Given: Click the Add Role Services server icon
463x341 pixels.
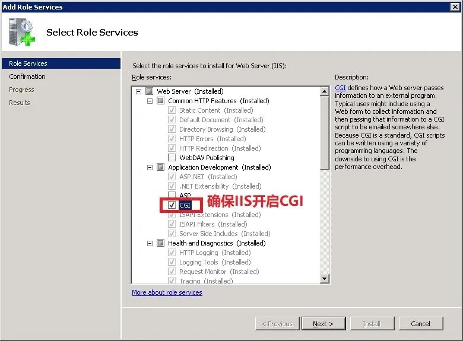Looking at the screenshot, I should (22, 32).
